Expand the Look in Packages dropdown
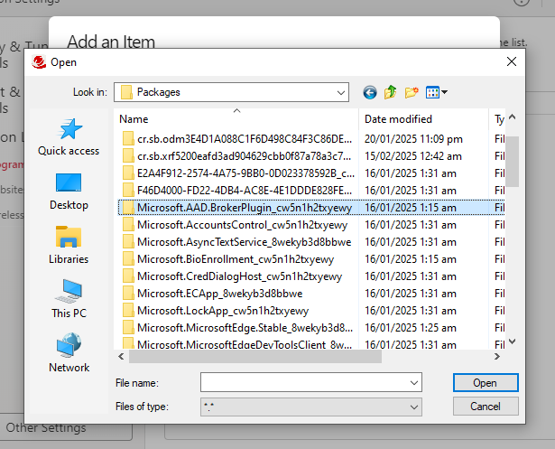 [x=341, y=92]
